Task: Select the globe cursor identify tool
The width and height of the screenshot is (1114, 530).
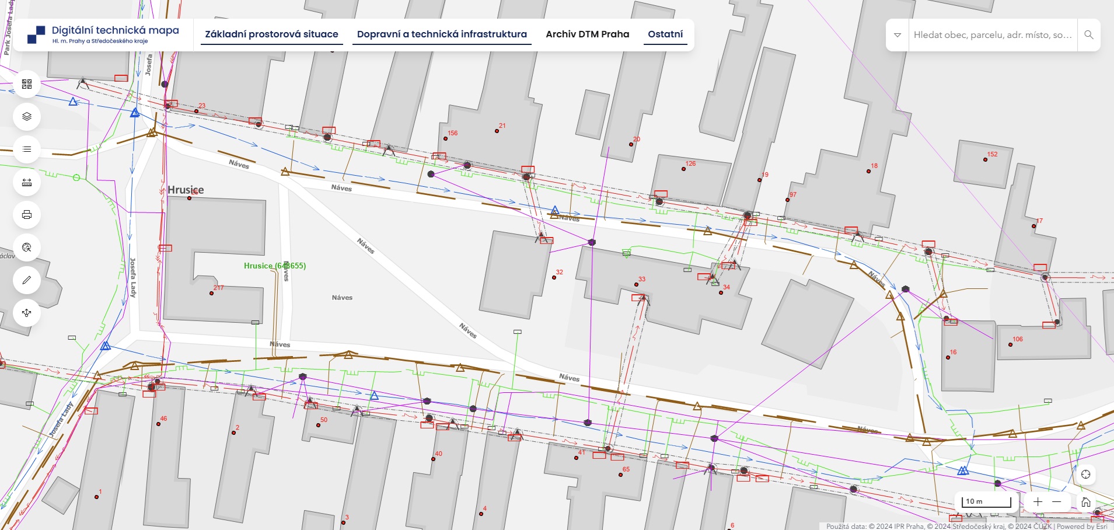Action: (27, 247)
